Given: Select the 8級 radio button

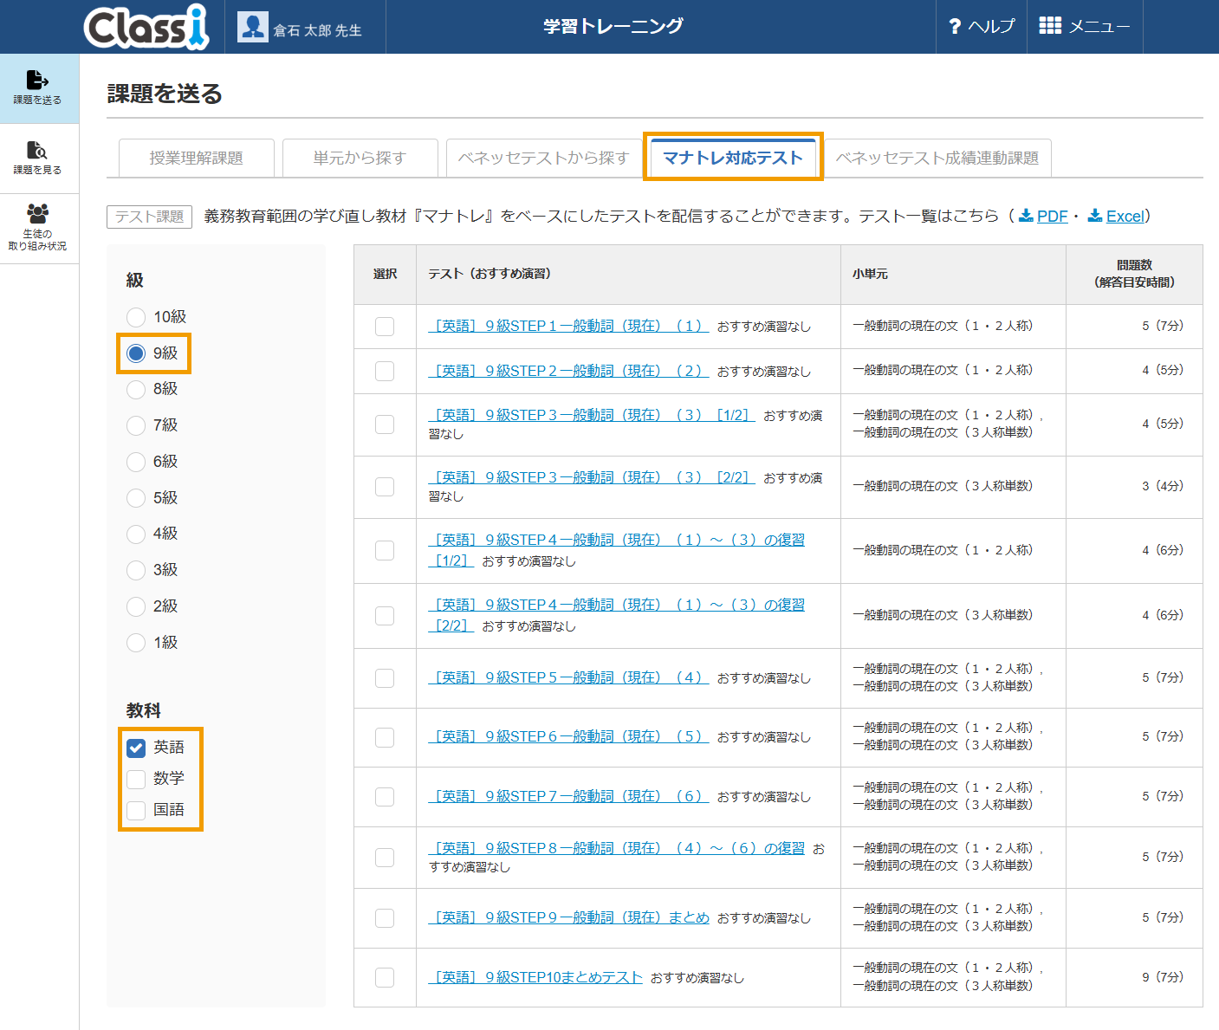Looking at the screenshot, I should [x=136, y=389].
